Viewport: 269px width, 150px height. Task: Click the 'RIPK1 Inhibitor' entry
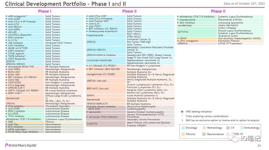tap(17, 111)
